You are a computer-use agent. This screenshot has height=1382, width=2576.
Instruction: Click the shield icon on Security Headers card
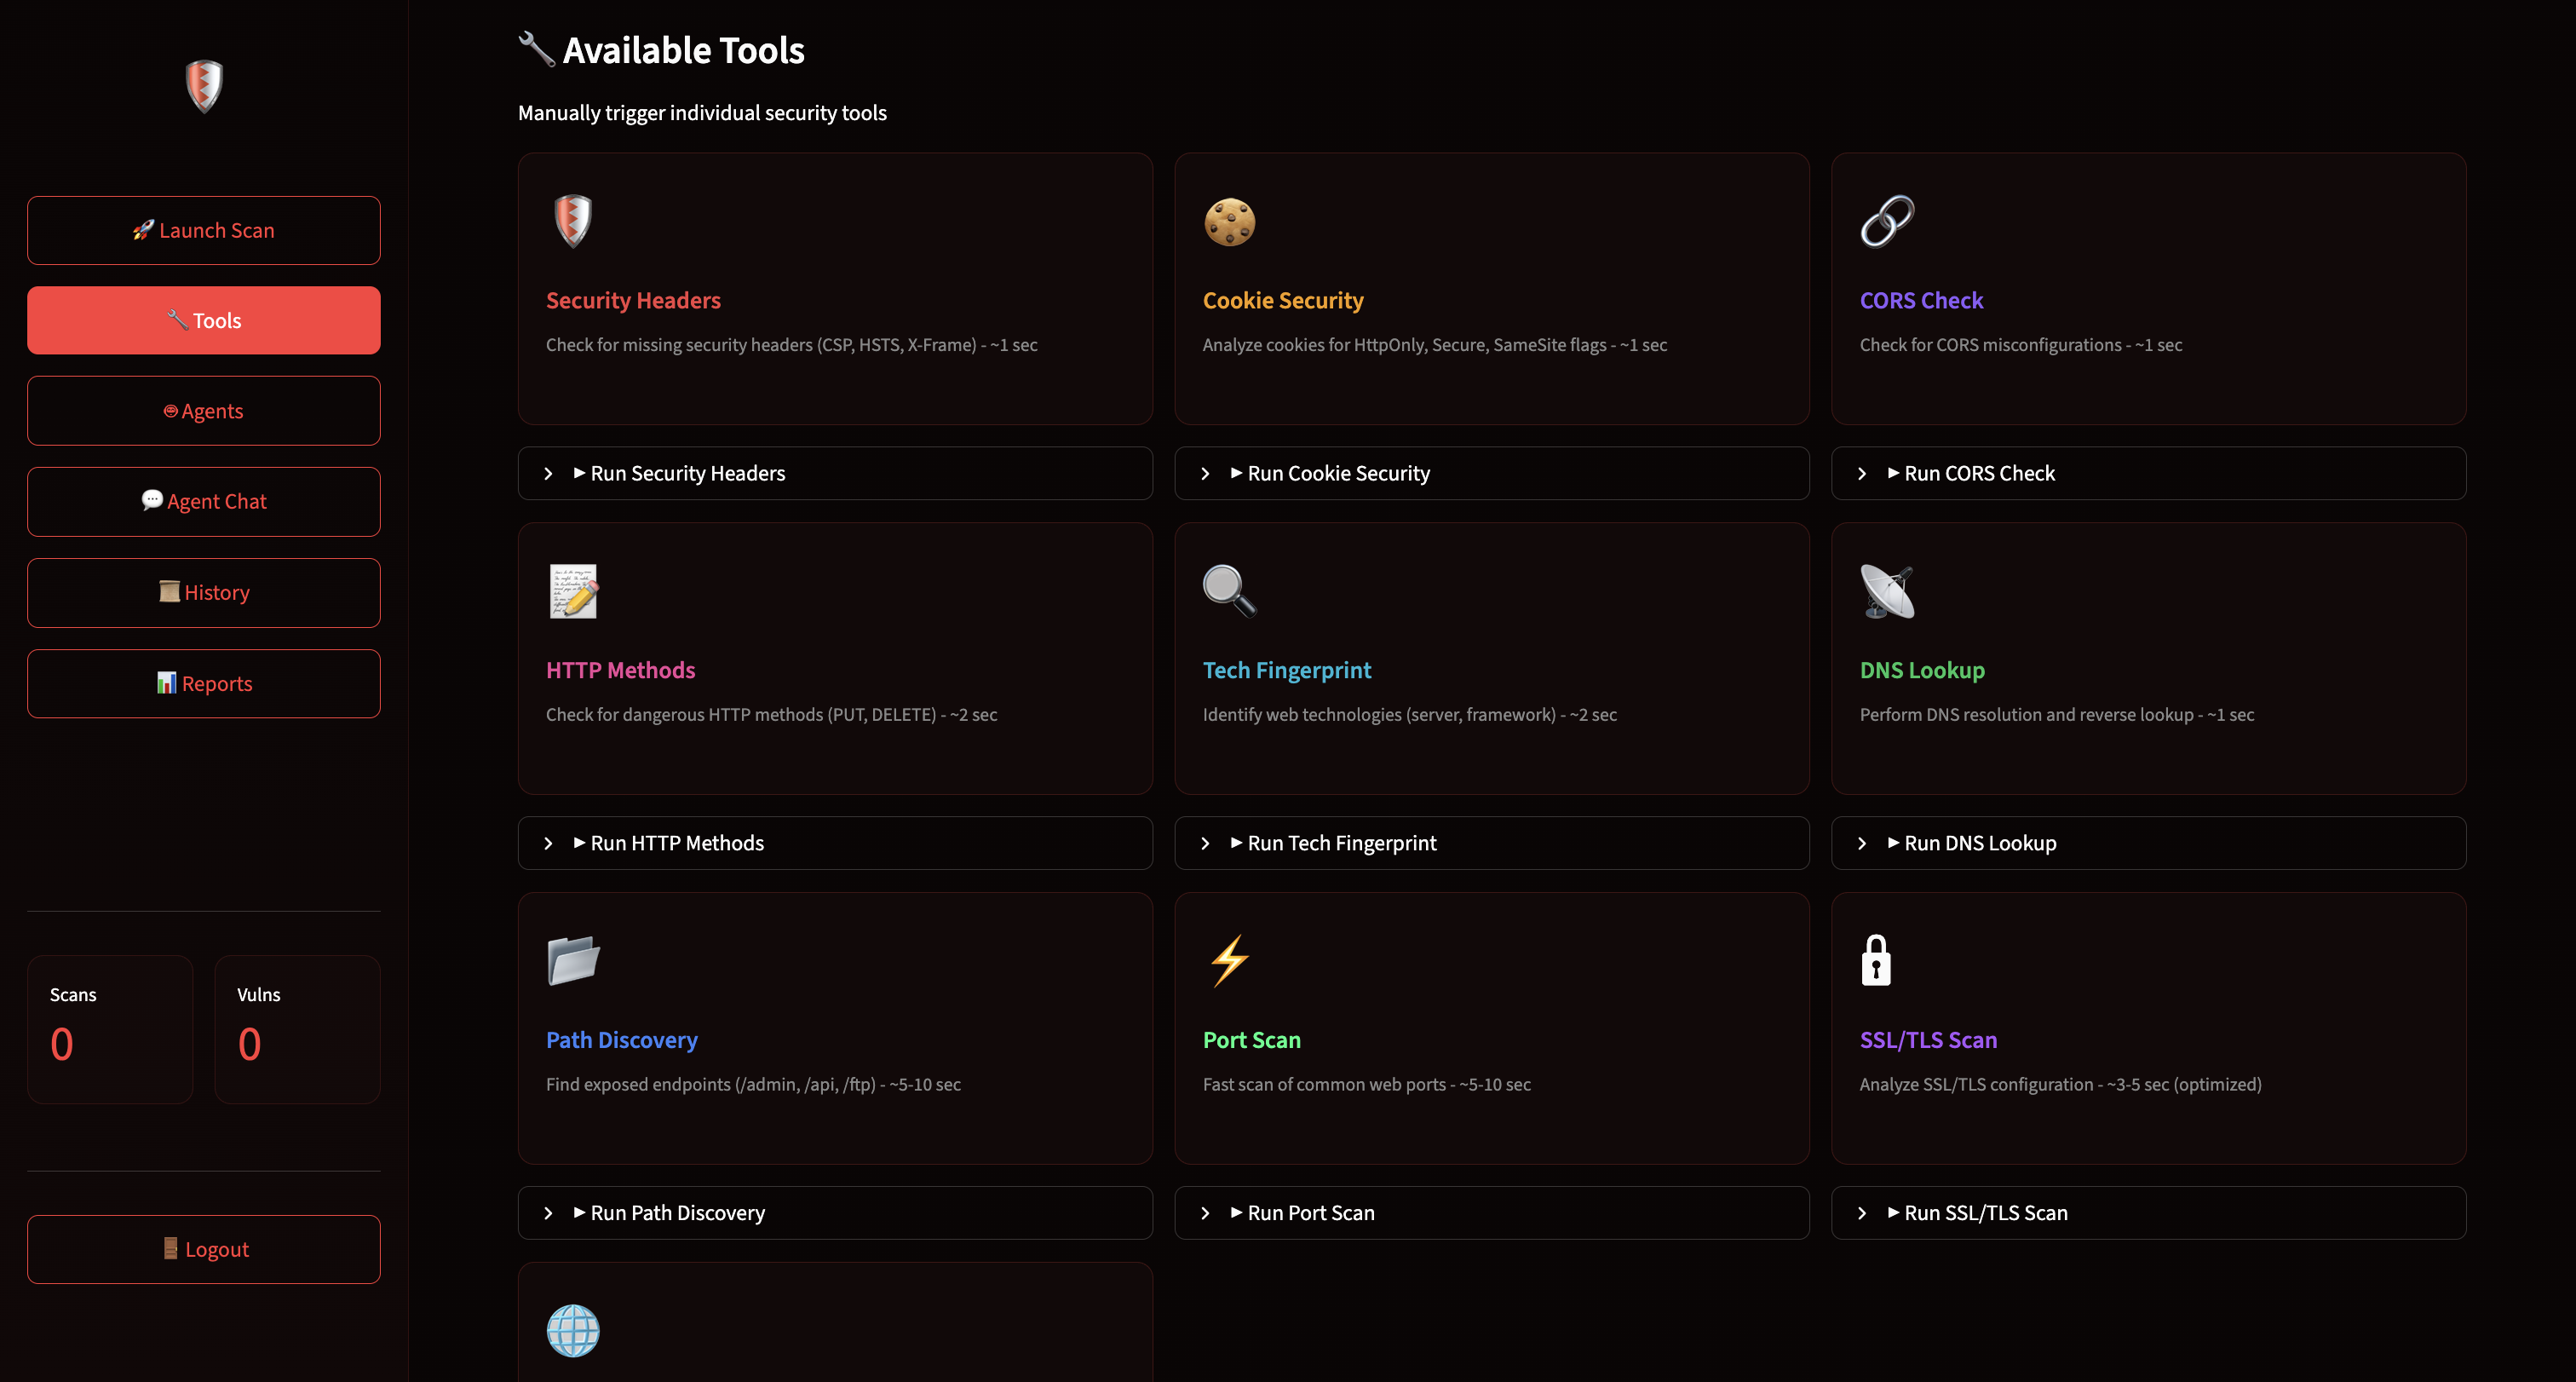coord(573,221)
